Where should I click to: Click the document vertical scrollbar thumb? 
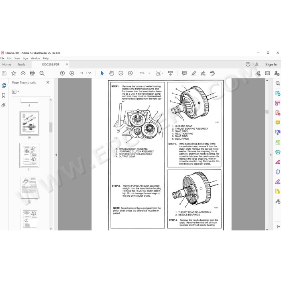[x=267, y=112]
